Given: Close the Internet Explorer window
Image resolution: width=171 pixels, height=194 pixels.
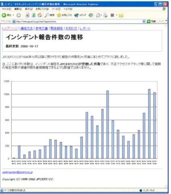Looking at the screenshot, I should tap(165, 4).
